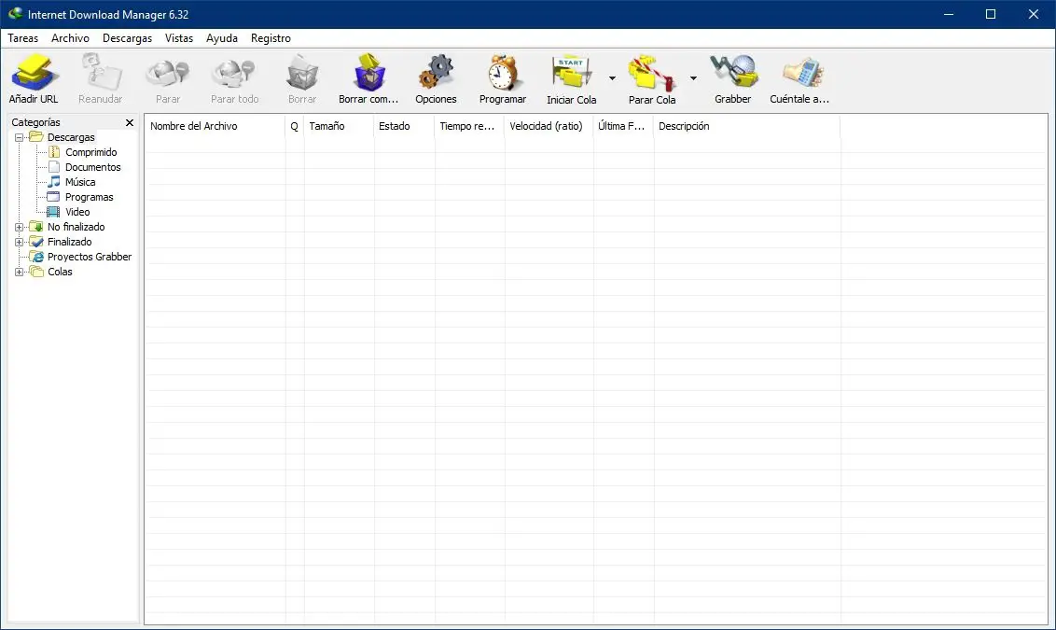Sort by Última Fecha column header
Viewport: 1056px width, 630px height.
623,126
